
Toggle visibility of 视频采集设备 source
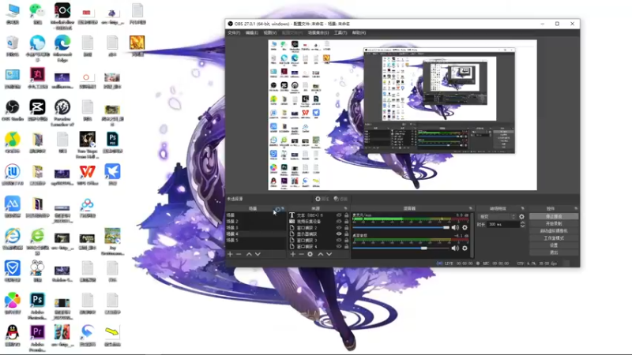(339, 222)
